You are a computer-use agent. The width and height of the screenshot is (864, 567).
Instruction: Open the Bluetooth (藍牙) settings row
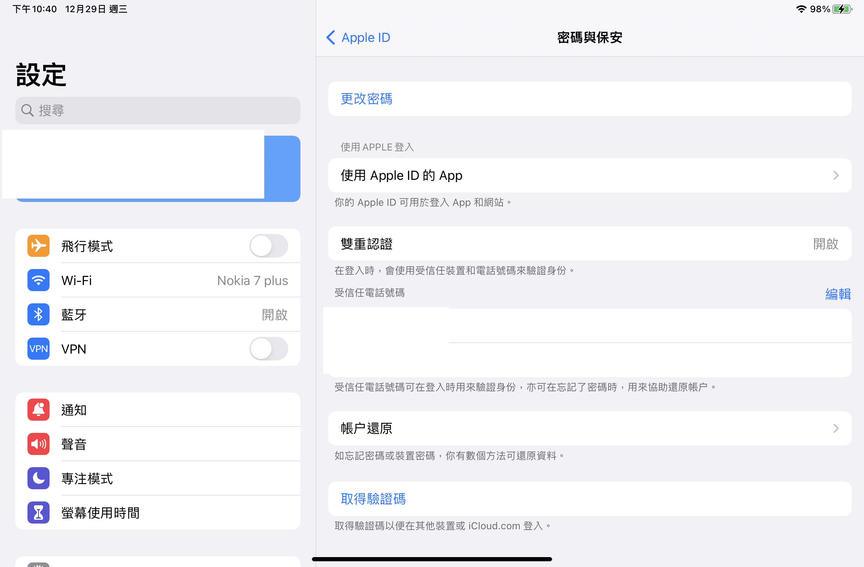158,314
